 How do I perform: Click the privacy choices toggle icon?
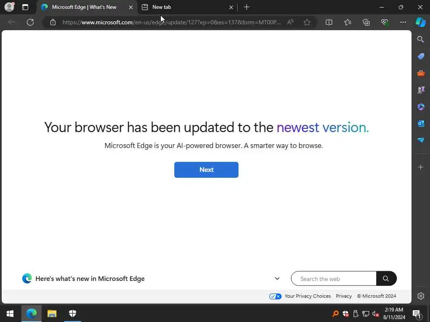click(x=275, y=296)
